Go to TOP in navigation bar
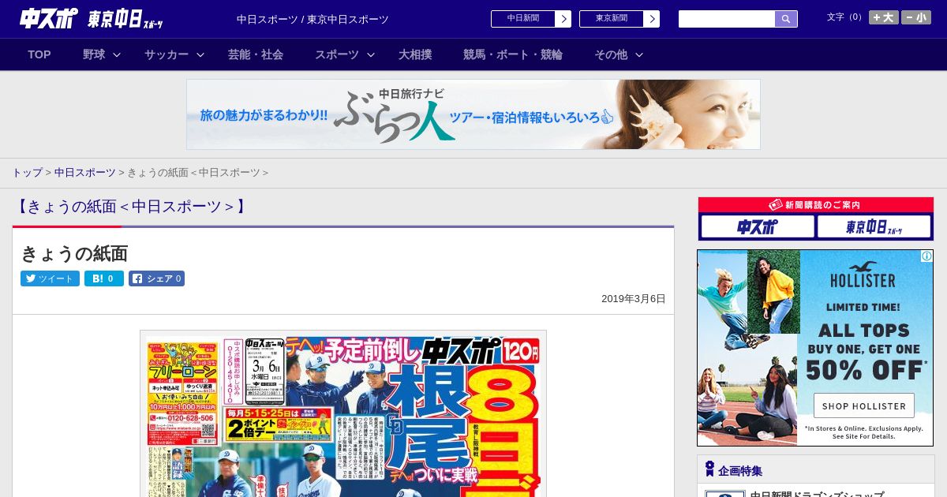 [39, 54]
